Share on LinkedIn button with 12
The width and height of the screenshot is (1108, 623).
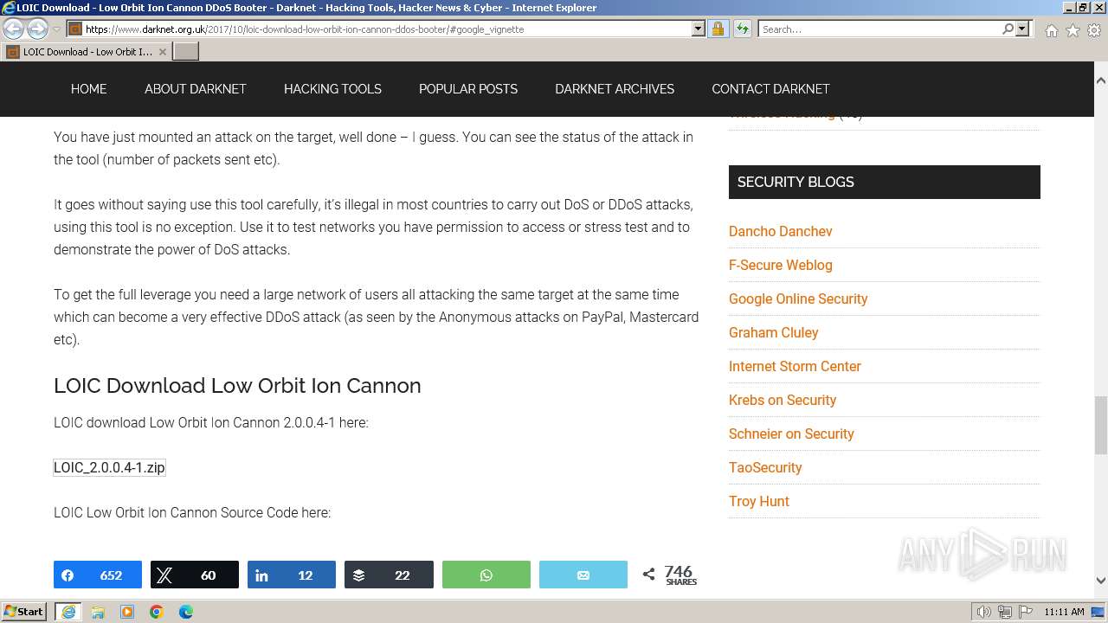pyautogui.click(x=292, y=575)
